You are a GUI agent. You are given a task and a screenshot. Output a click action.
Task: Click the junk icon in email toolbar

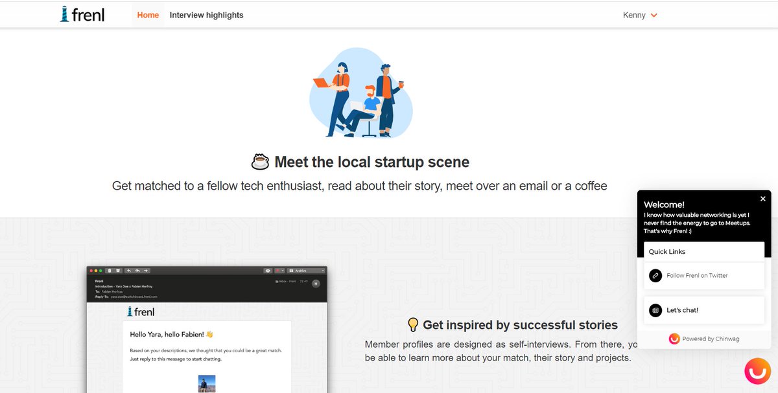coord(118,271)
